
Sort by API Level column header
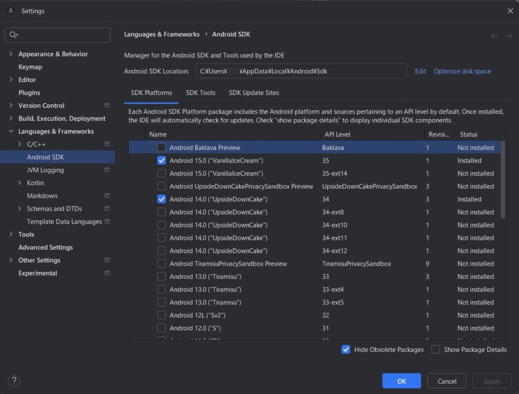(373, 134)
